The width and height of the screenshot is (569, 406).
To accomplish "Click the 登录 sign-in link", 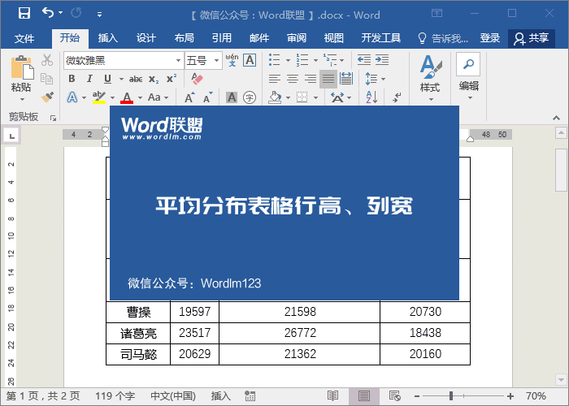I will click(490, 37).
